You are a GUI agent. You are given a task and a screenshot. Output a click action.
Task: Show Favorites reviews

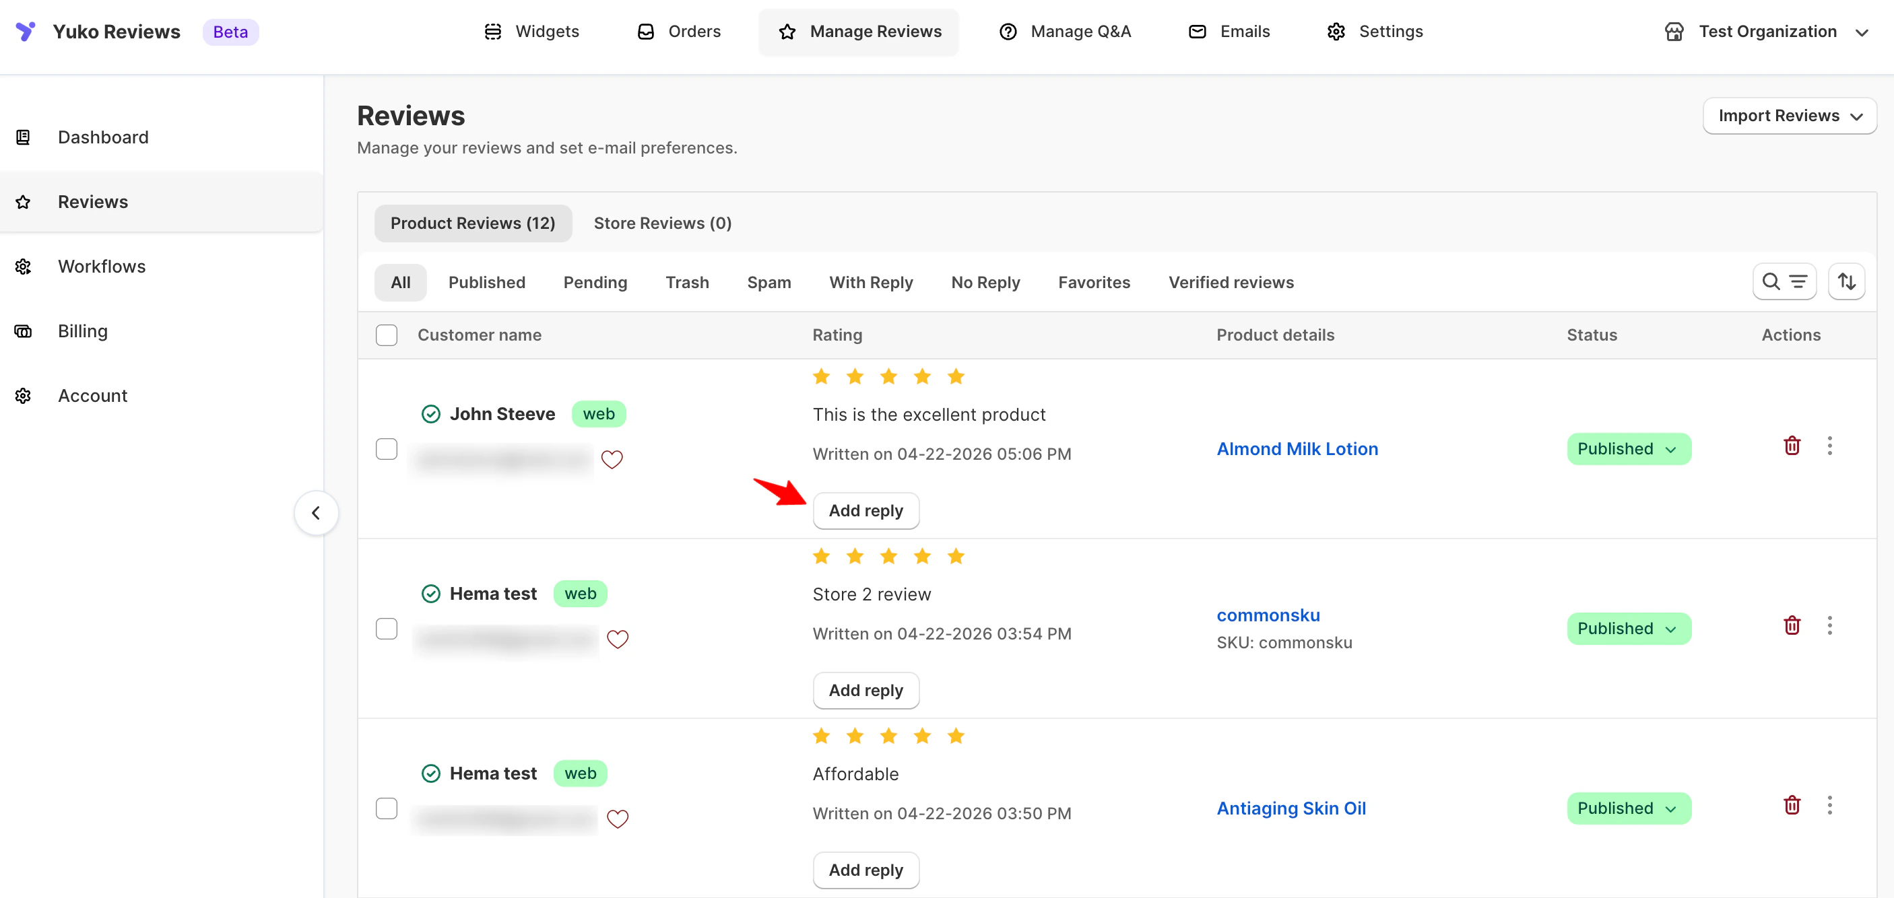[x=1094, y=283]
